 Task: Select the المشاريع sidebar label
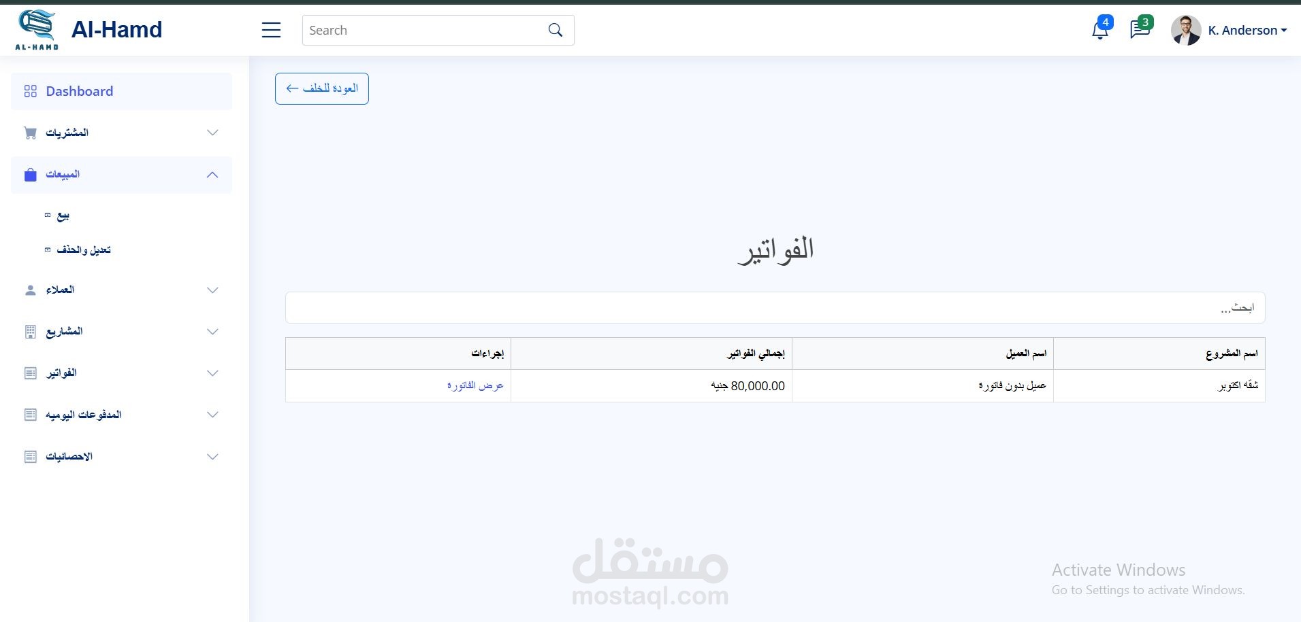[64, 332]
